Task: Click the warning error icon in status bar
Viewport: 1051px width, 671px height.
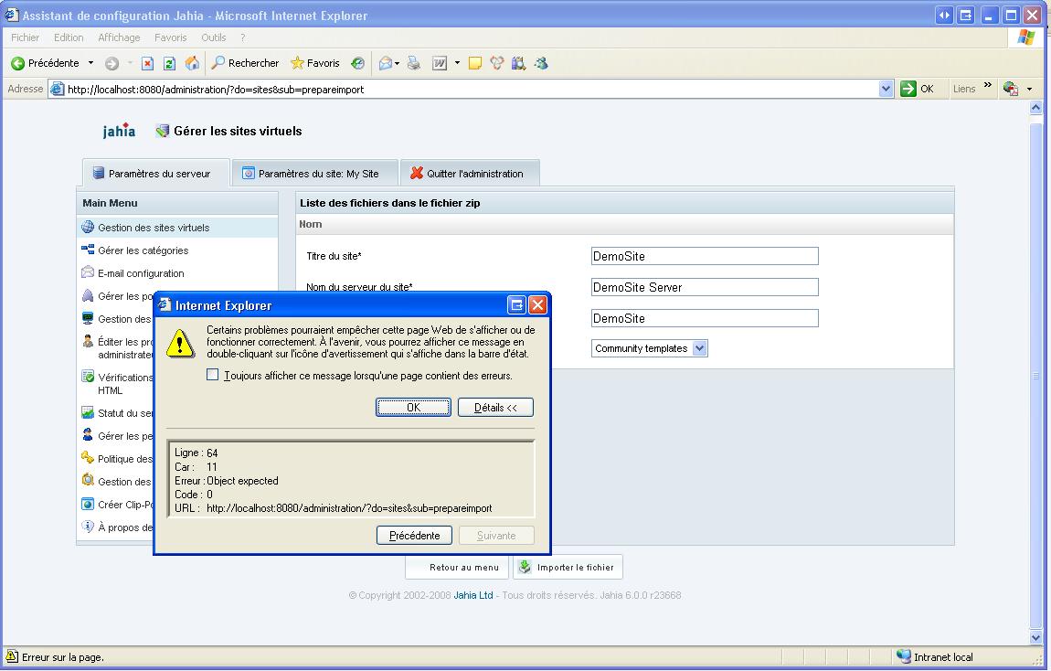Action: pyautogui.click(x=11, y=656)
